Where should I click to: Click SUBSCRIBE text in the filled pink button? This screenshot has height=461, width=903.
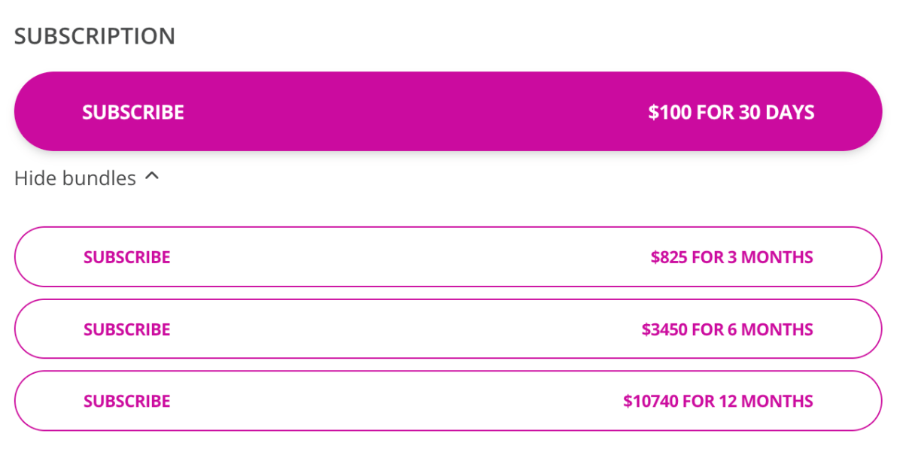pyautogui.click(x=133, y=113)
